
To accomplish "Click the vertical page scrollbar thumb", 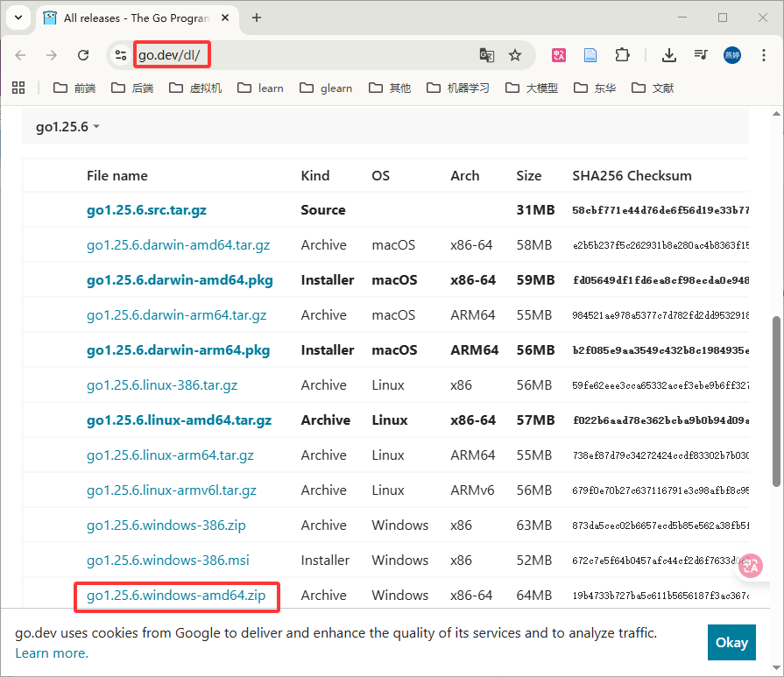I will tap(776, 398).
